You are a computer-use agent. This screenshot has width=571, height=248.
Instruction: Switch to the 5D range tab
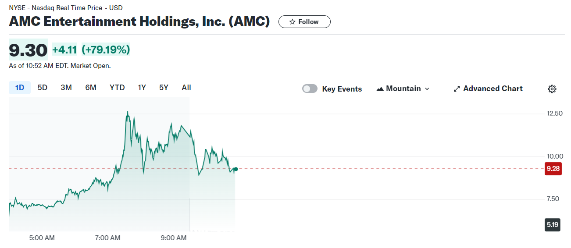pyautogui.click(x=43, y=88)
